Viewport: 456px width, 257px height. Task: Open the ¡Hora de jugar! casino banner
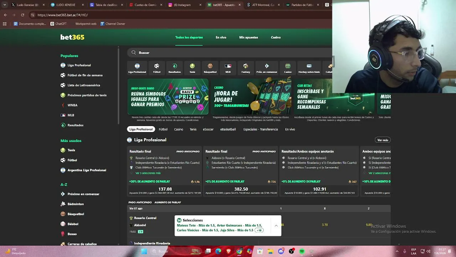(251, 97)
